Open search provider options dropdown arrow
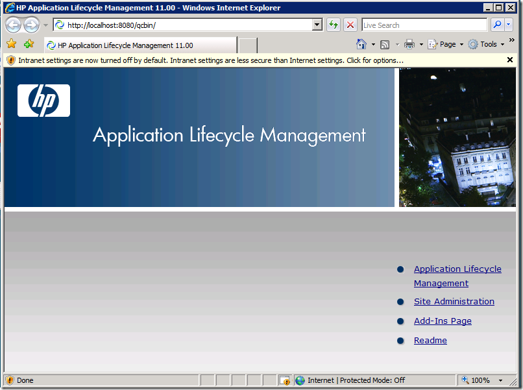This screenshot has height=390, width=523. tap(508, 25)
